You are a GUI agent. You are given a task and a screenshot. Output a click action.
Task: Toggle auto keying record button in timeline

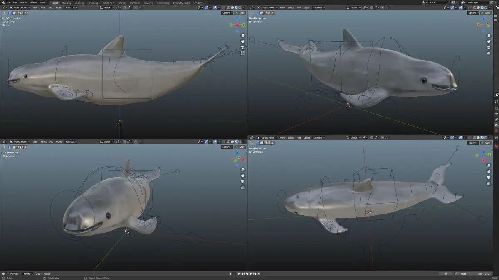tap(230, 274)
